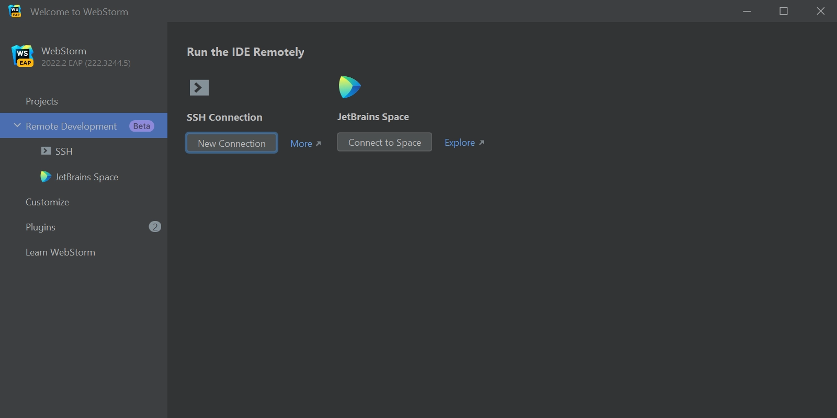
Task: Click the SSH Connection label
Action: click(x=224, y=118)
